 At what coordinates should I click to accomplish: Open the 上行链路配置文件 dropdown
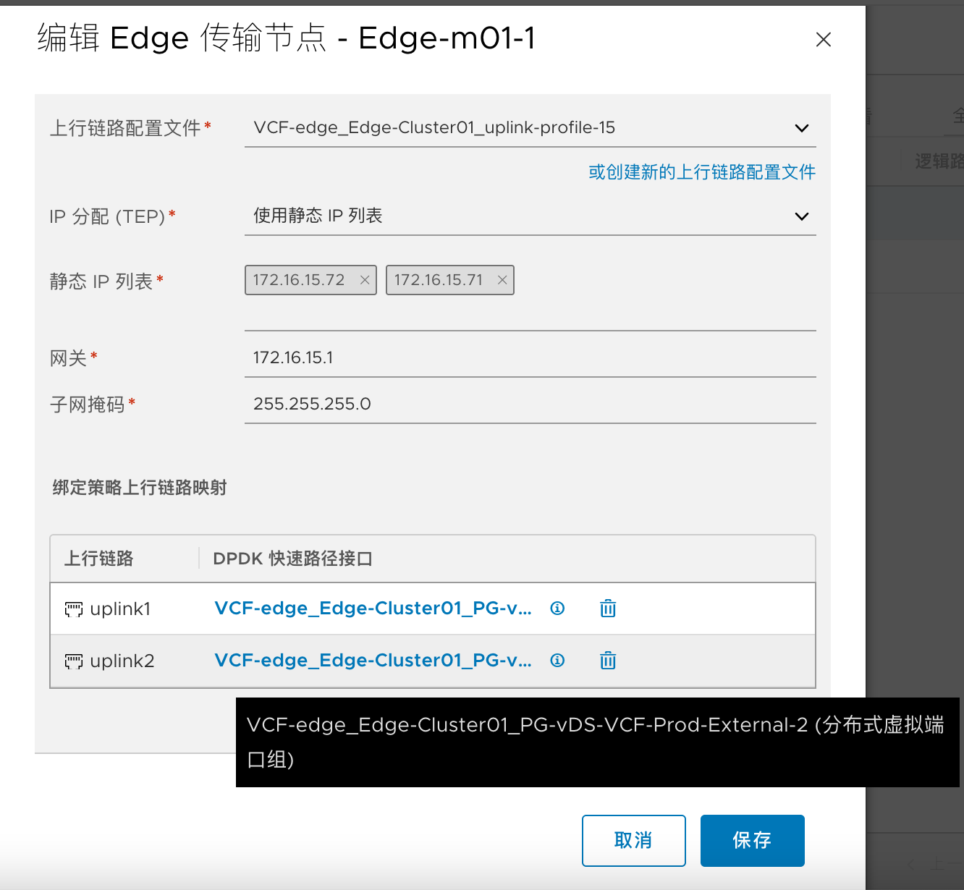click(x=530, y=128)
